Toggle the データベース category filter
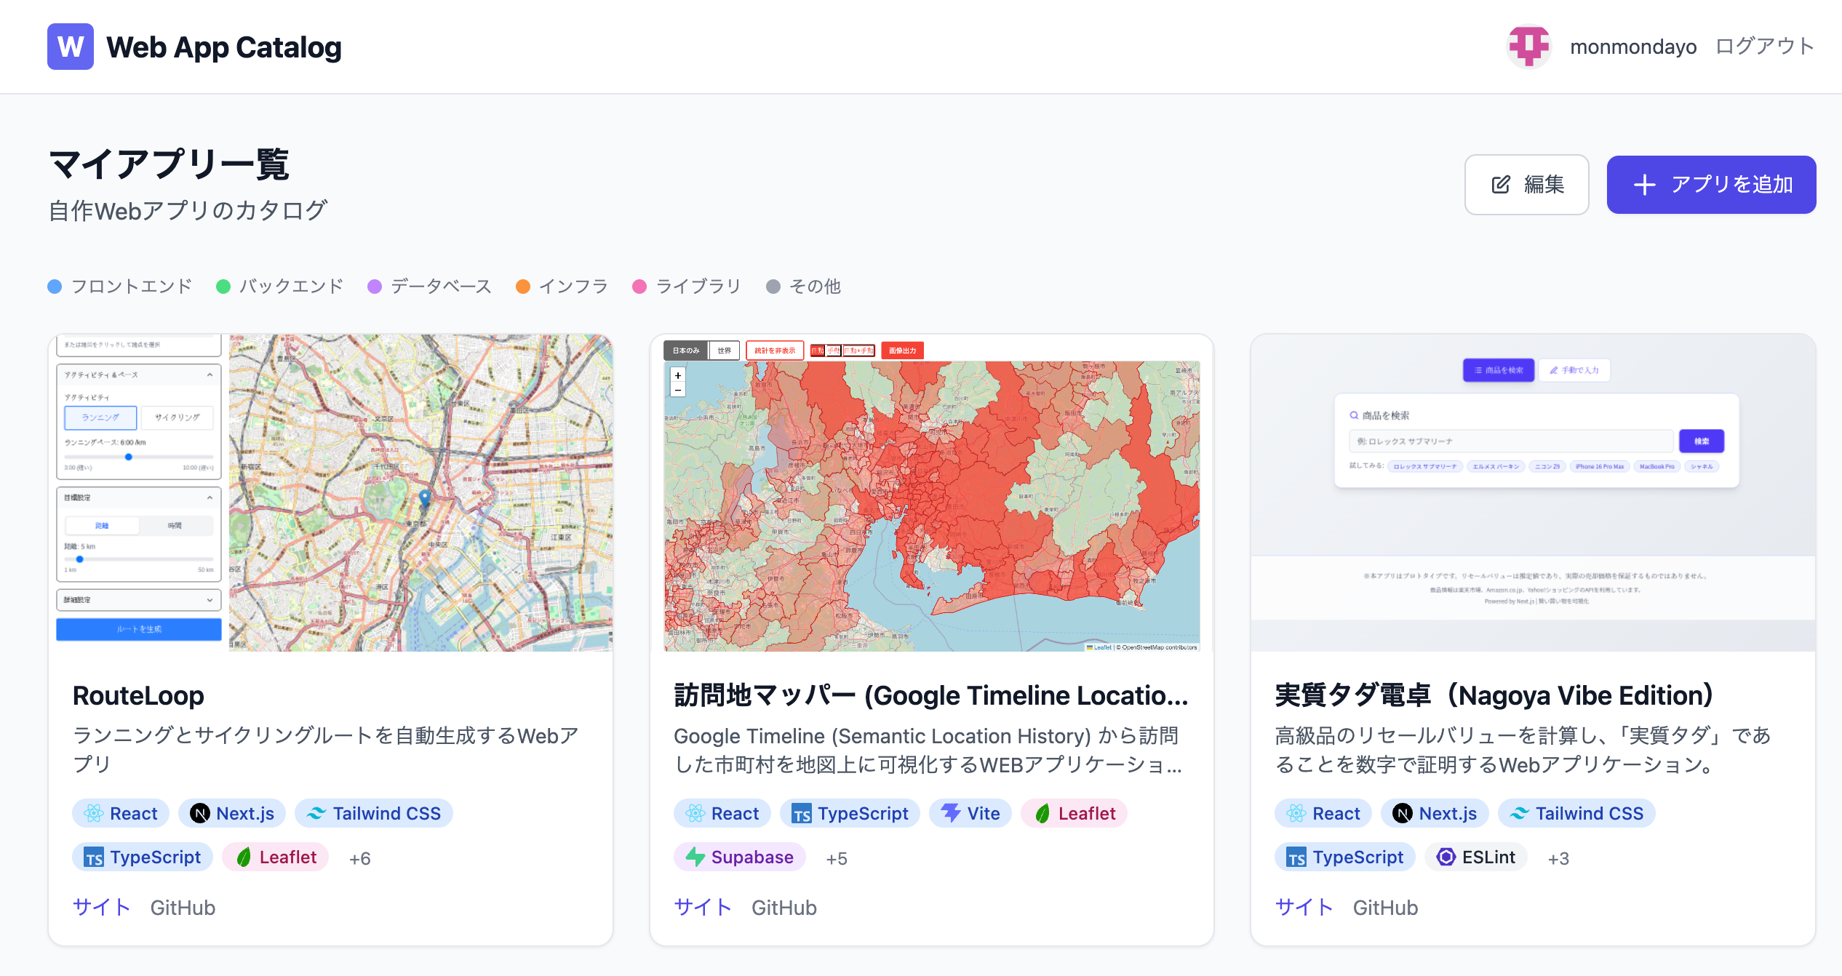 (x=428, y=286)
